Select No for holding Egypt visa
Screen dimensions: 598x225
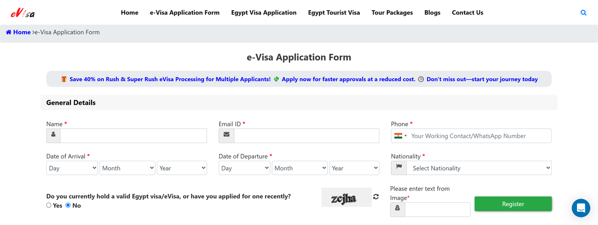[68, 205]
